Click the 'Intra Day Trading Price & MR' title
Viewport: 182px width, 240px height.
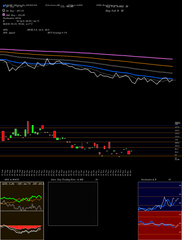point(67,180)
